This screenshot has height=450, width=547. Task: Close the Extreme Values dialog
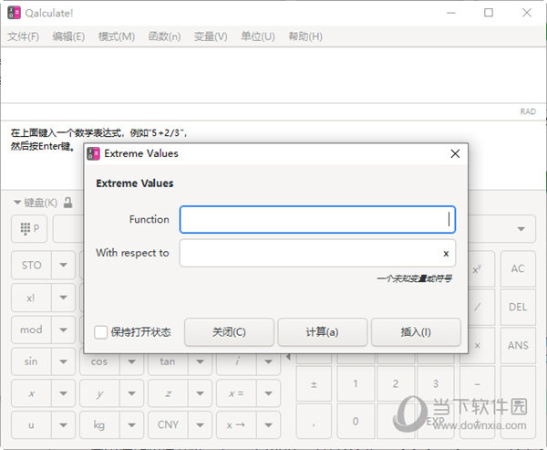pyautogui.click(x=455, y=153)
